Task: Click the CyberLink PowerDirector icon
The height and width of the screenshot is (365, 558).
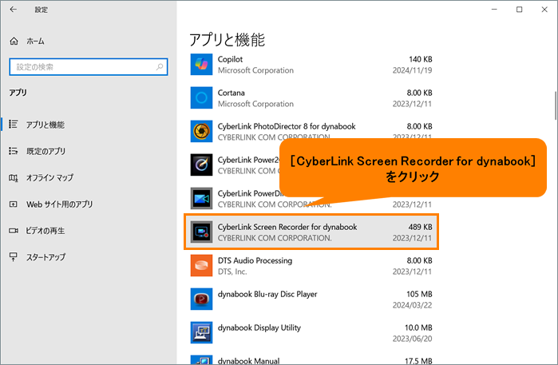Action: coord(201,198)
